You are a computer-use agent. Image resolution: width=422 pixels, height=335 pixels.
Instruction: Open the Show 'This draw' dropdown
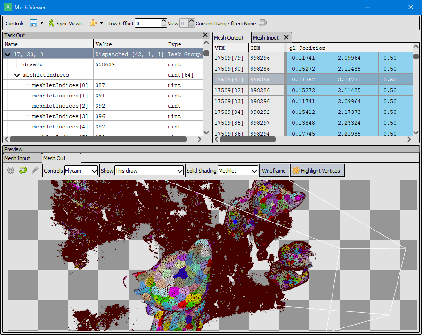click(149, 171)
